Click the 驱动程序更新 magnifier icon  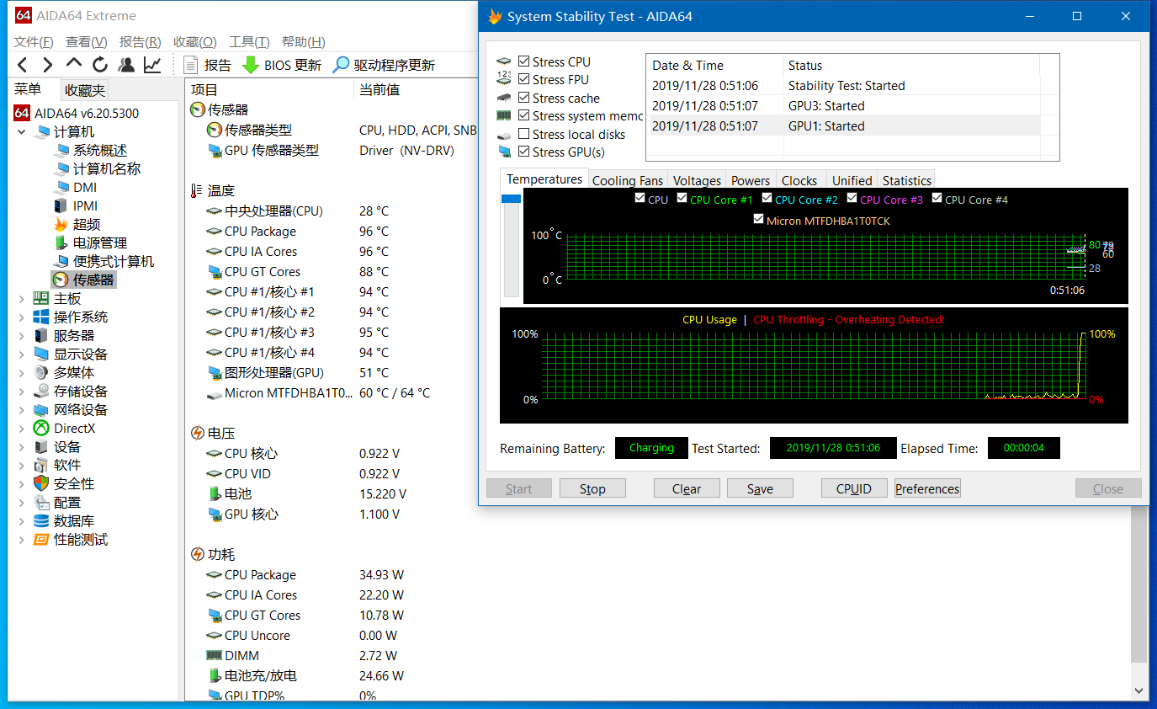341,65
